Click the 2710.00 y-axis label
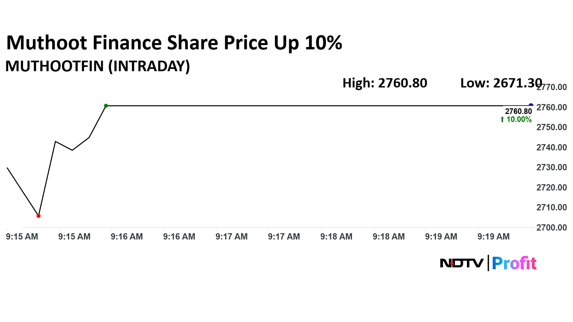Viewport: 573px width, 322px height. (551, 207)
